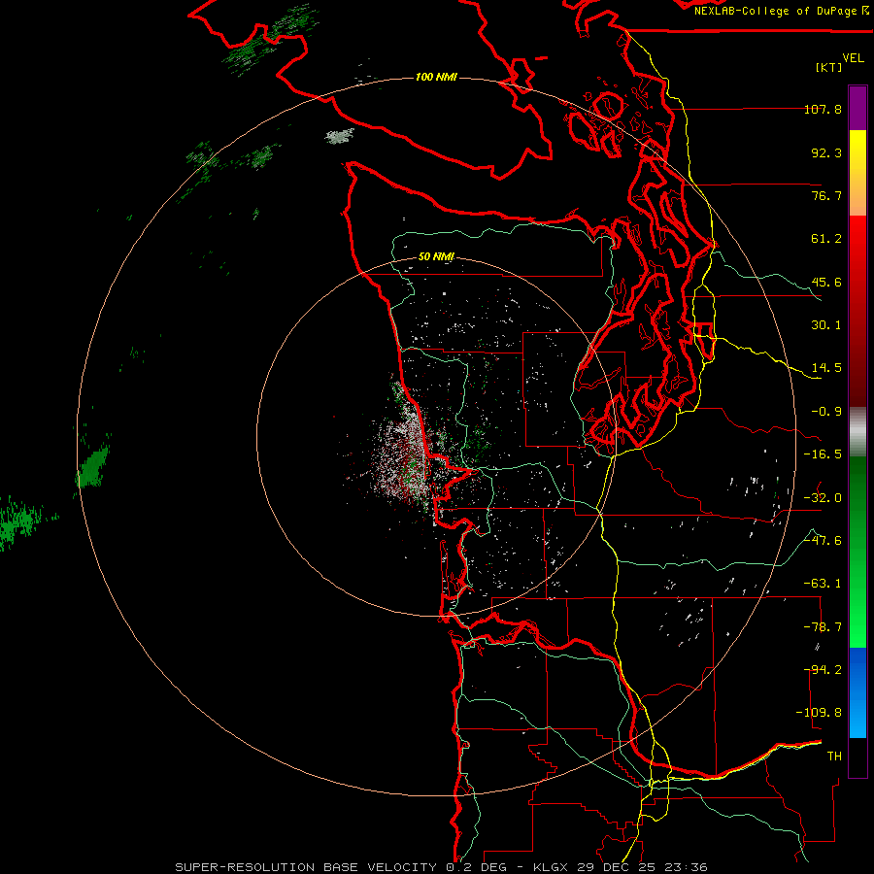Click the 76.7 velocity scale value
The image size is (874, 874).
point(826,195)
